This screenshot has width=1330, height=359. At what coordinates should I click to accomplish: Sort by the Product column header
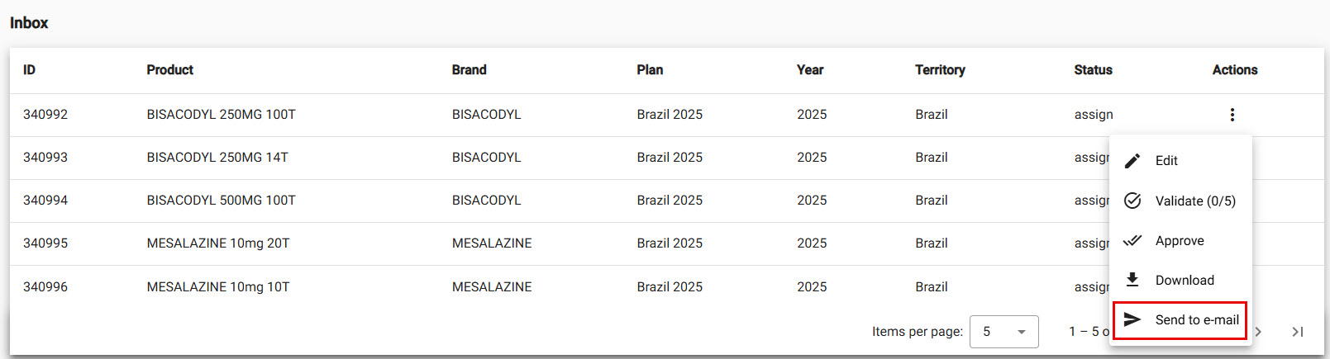point(169,70)
